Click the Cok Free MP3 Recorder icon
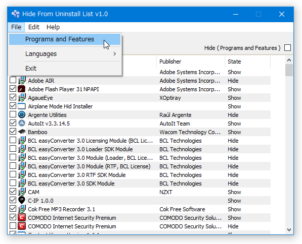 (x=22, y=209)
